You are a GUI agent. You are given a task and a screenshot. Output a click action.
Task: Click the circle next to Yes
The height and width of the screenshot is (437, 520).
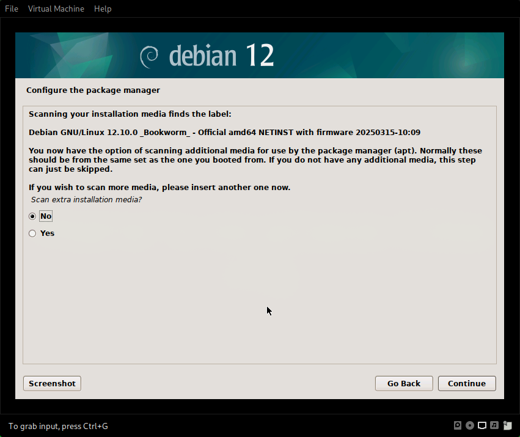[32, 233]
